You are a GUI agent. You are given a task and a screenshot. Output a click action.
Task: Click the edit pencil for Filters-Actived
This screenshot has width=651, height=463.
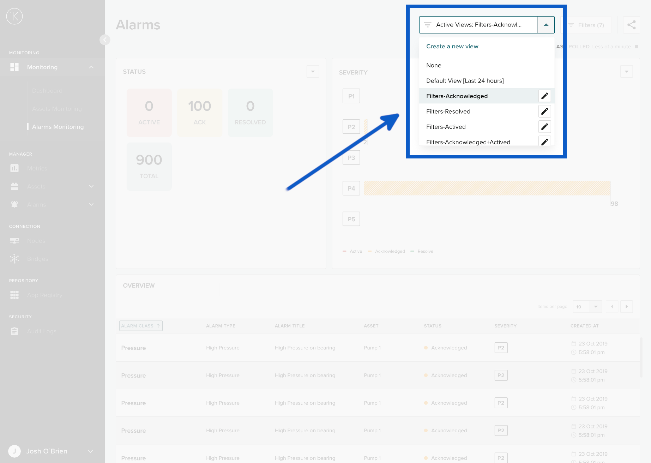click(x=544, y=127)
